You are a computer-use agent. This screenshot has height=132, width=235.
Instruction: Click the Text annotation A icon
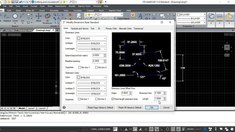tap(140, 16)
